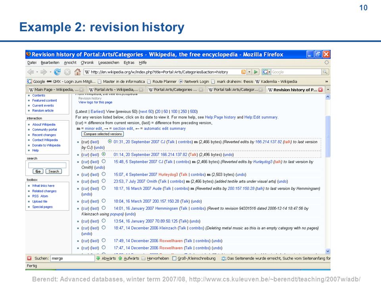Screen dimensions: 381x285
Task: Click the URL address bar field
Action: pyautogui.click(x=162, y=72)
